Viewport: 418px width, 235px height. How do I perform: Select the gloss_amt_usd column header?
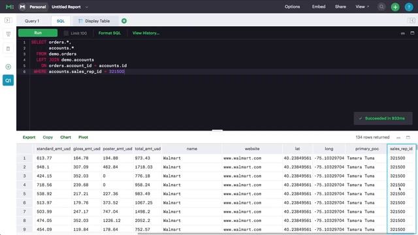pos(87,149)
